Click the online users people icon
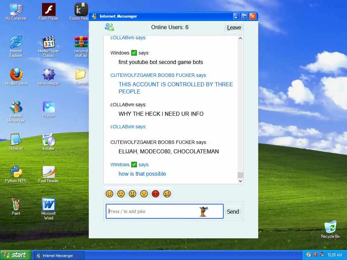The image size is (347, 260). point(109,27)
